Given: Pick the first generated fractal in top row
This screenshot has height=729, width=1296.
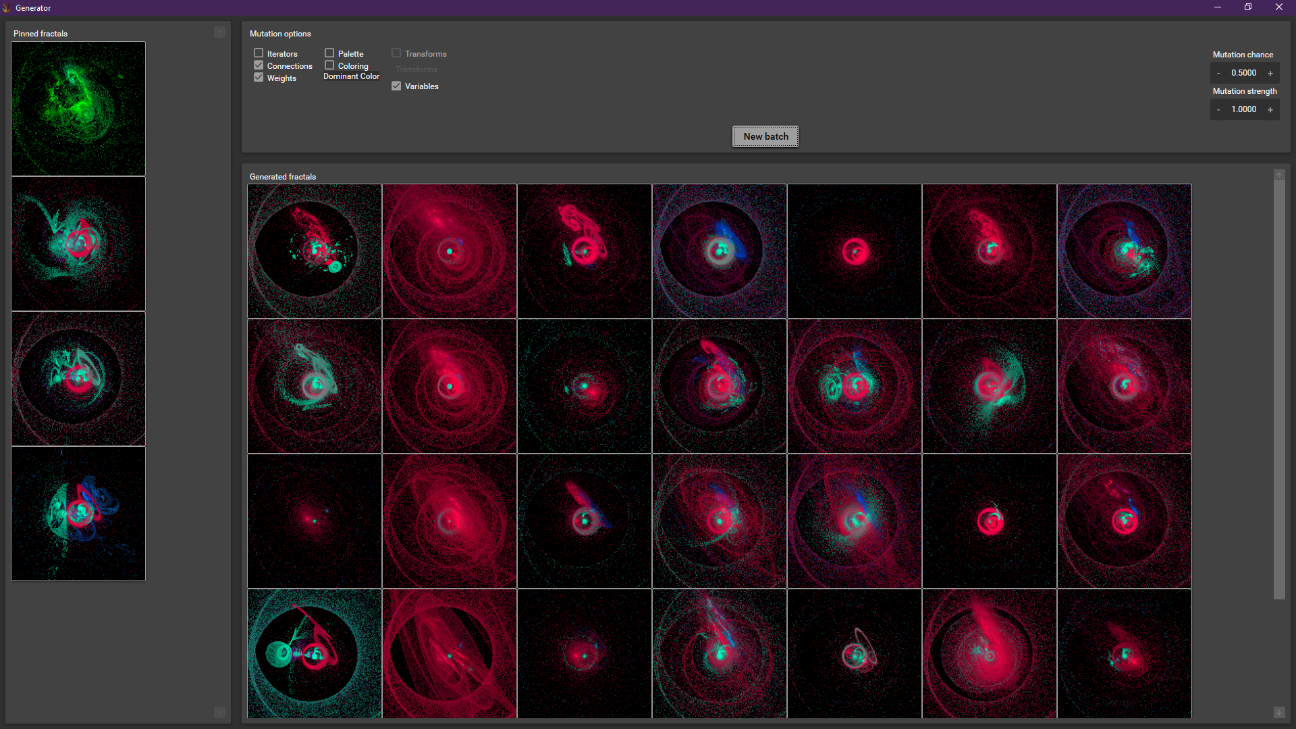Looking at the screenshot, I should [315, 251].
